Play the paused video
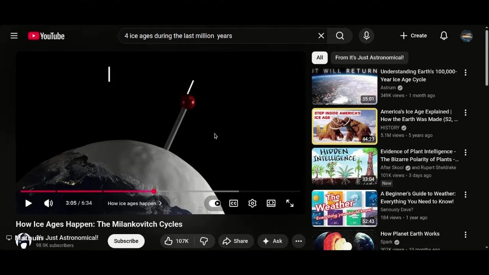Viewport: 489px width, 275px height. [29, 203]
